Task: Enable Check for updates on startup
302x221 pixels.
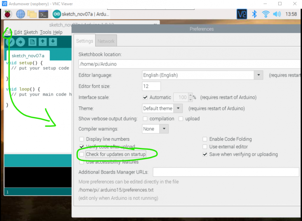Action: click(82, 154)
